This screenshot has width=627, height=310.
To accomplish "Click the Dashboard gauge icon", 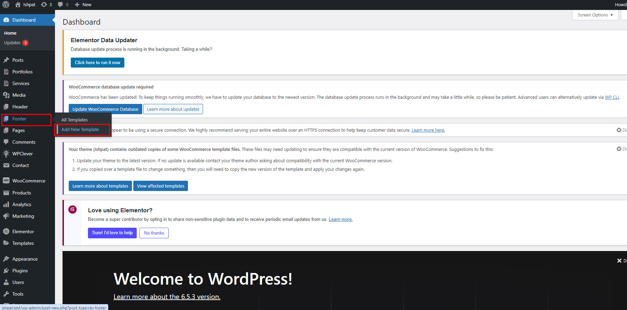I will tap(6, 20).
